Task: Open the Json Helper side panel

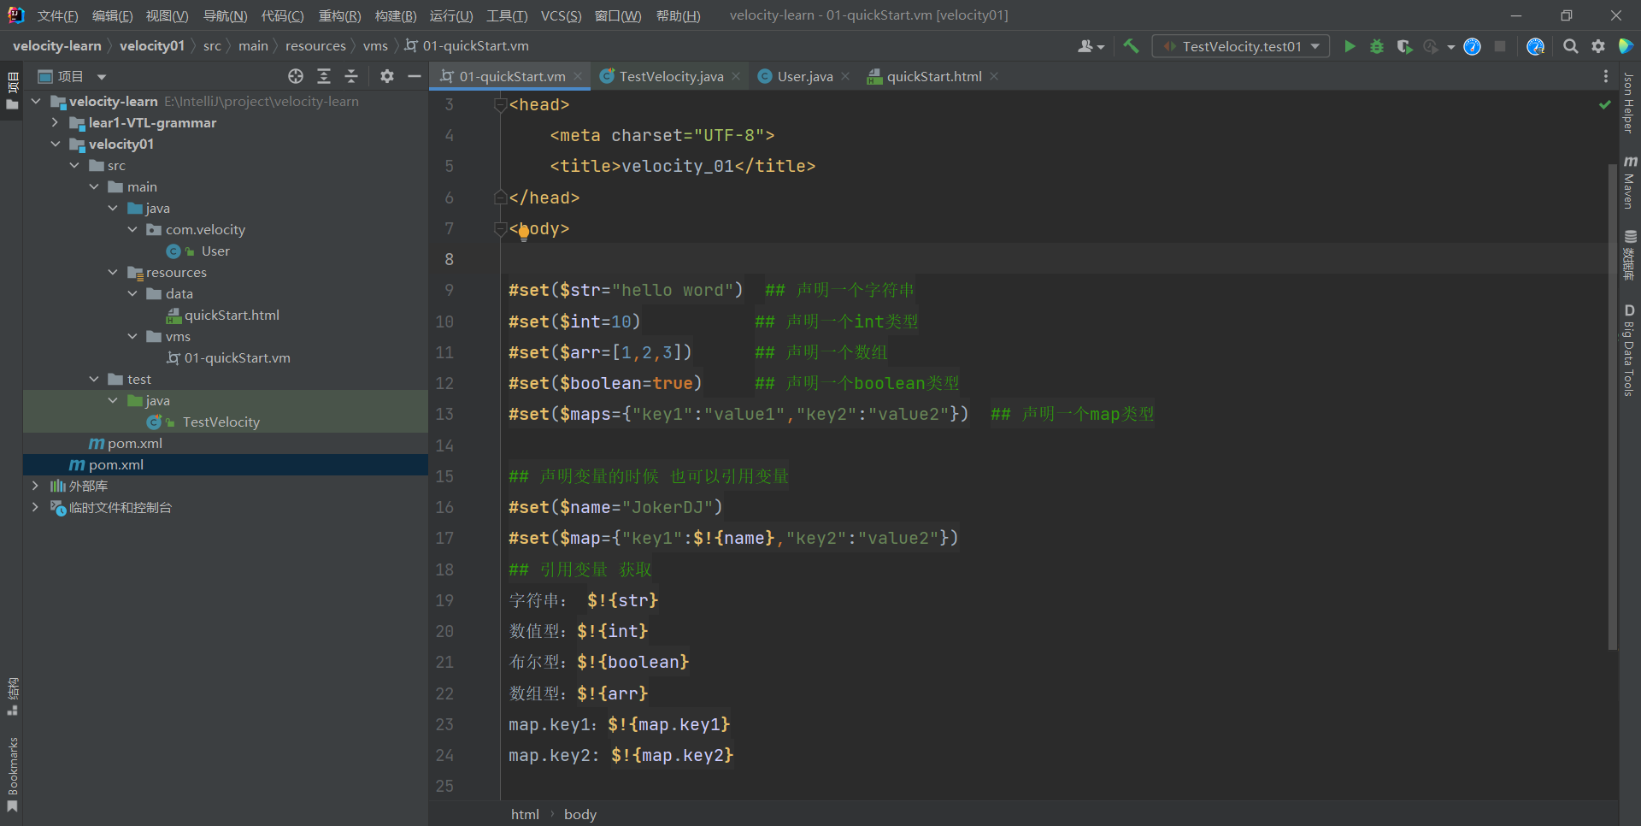Action: [x=1630, y=102]
